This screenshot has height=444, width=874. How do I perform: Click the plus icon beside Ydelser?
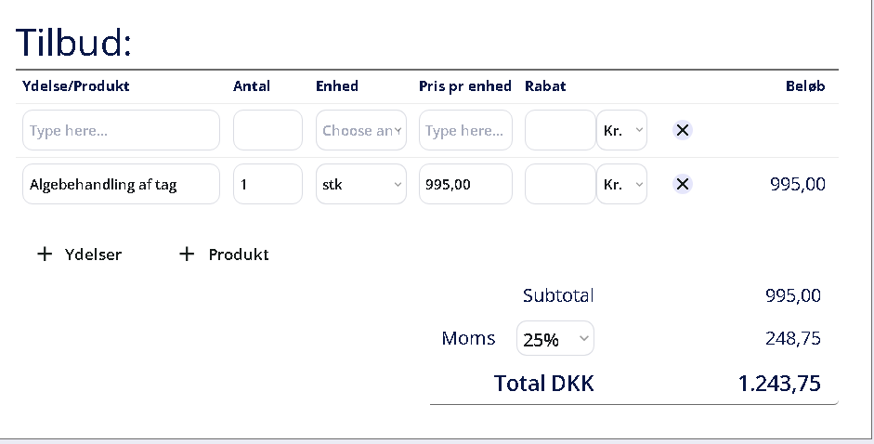(x=45, y=255)
